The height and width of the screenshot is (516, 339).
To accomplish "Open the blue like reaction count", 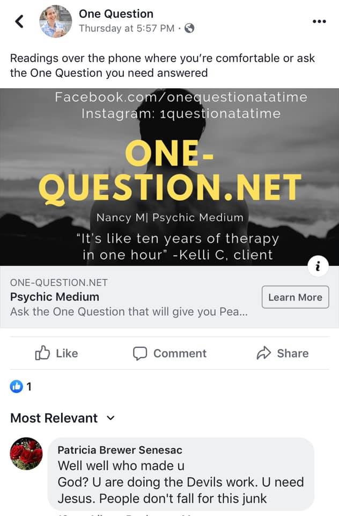I will (21, 386).
